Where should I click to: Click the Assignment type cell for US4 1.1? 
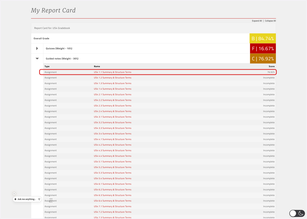coord(51,72)
